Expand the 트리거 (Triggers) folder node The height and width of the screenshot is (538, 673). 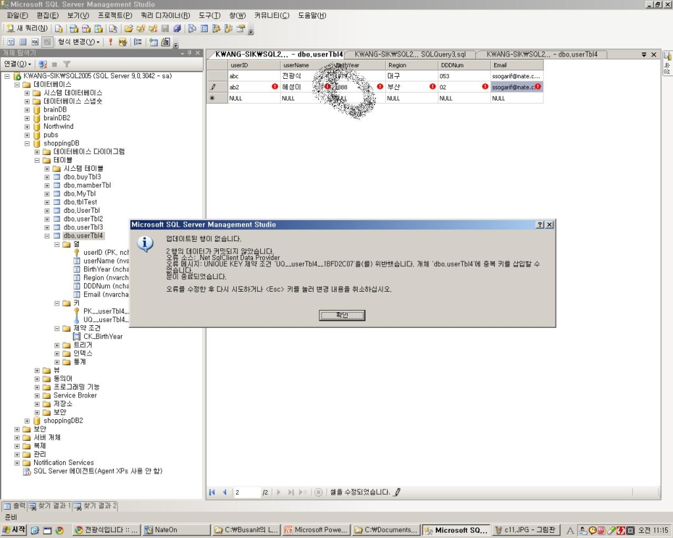pos(57,346)
